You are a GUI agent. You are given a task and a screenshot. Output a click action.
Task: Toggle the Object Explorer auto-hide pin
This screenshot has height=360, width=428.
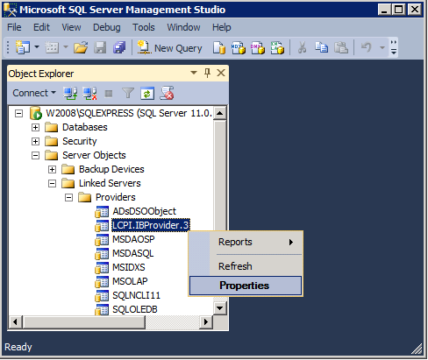(x=207, y=73)
